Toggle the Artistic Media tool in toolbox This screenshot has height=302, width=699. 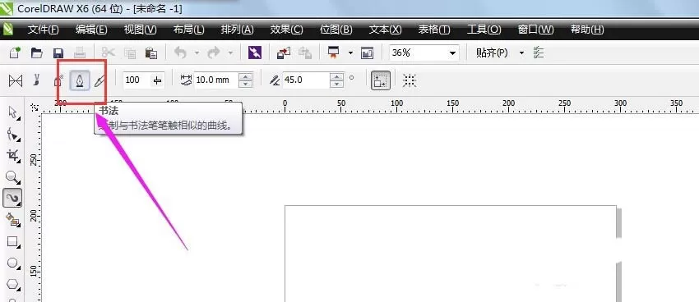coord(13,199)
